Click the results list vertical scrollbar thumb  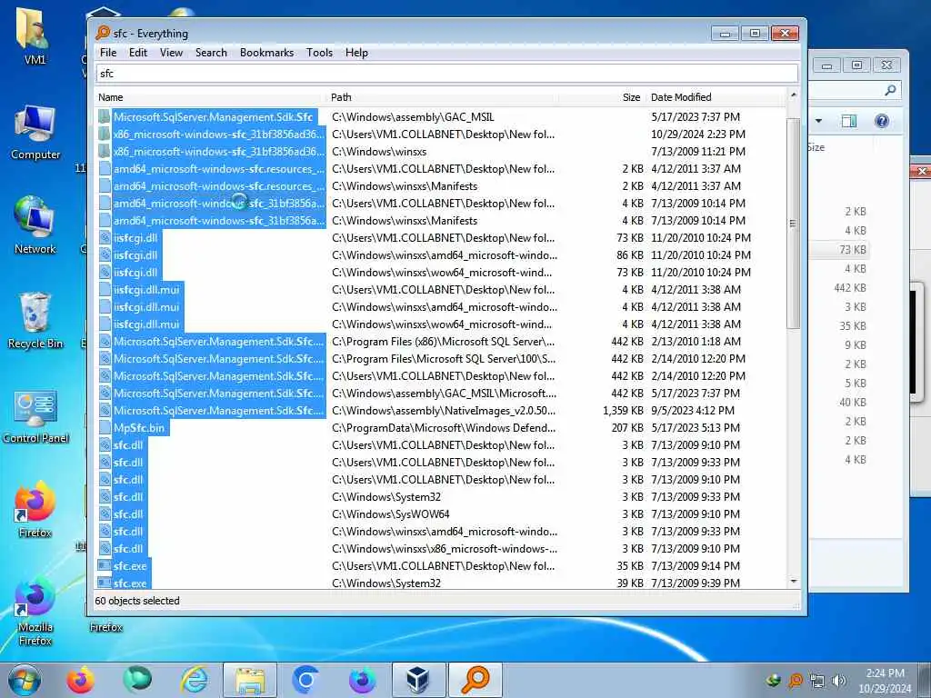click(793, 223)
